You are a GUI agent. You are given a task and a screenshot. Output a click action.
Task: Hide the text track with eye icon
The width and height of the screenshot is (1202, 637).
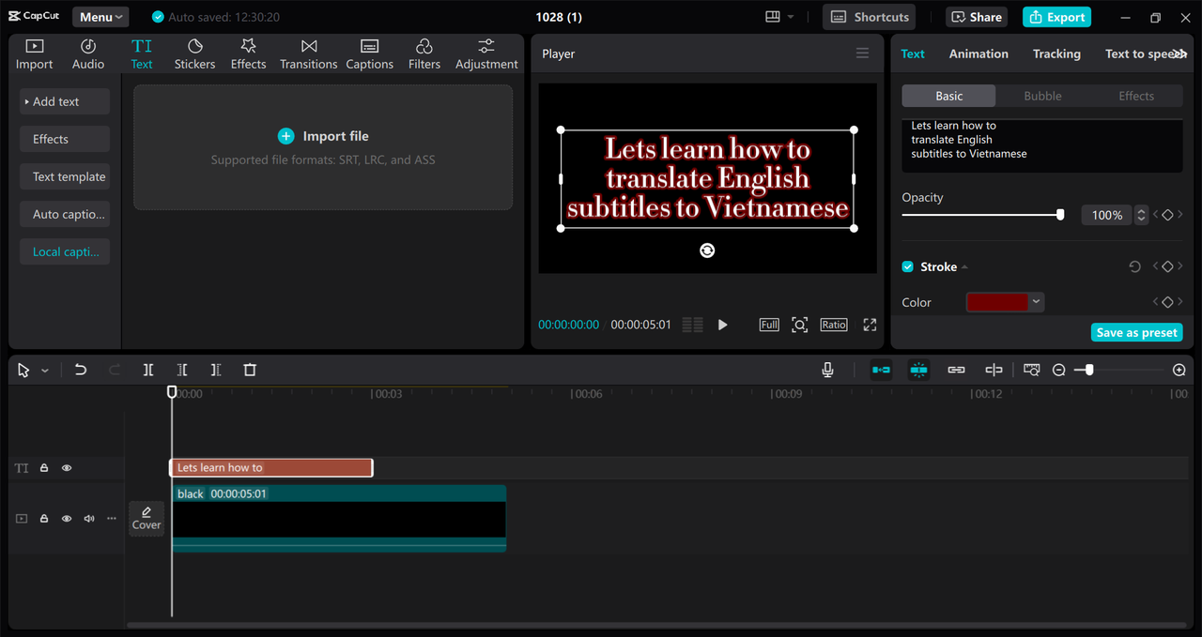pos(67,467)
